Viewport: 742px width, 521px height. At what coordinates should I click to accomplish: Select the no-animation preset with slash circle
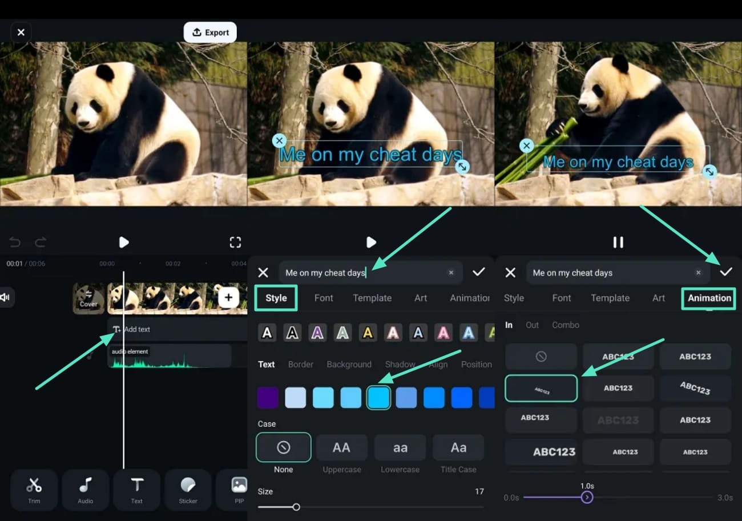[541, 356]
